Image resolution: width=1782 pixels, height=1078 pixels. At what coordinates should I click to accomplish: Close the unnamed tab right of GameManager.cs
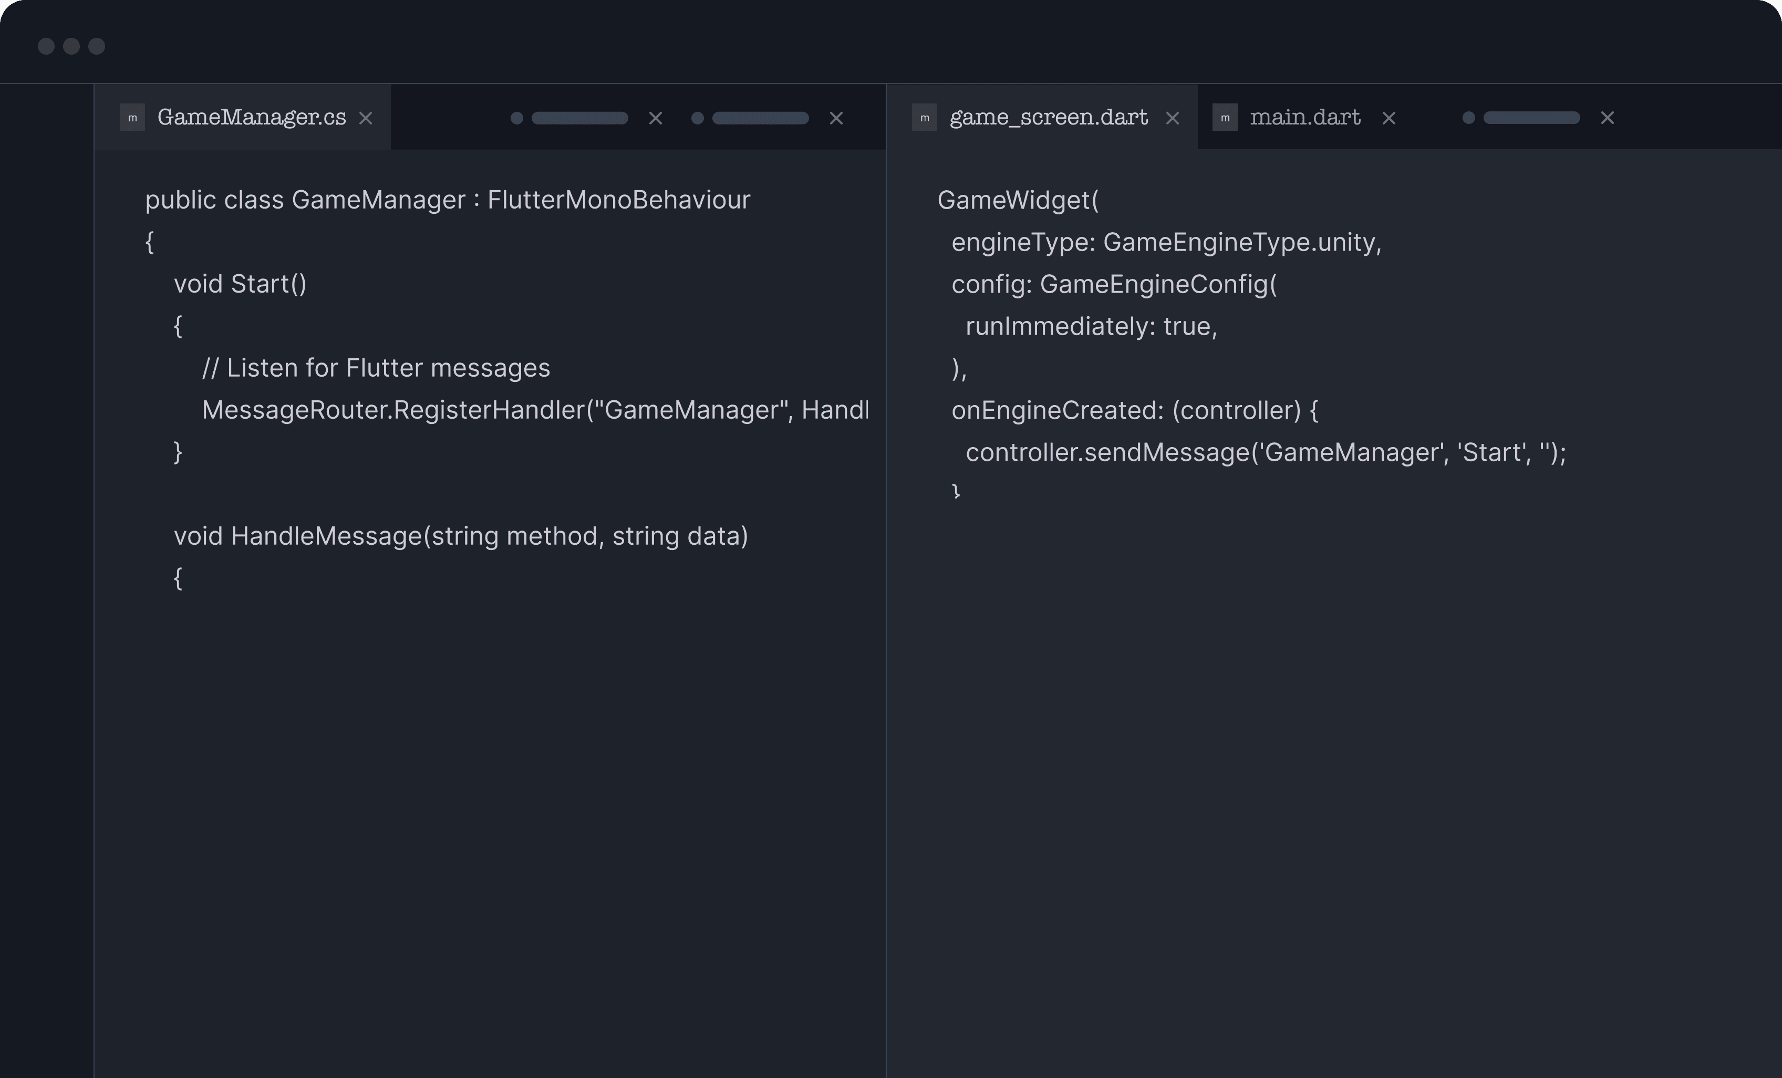655,119
